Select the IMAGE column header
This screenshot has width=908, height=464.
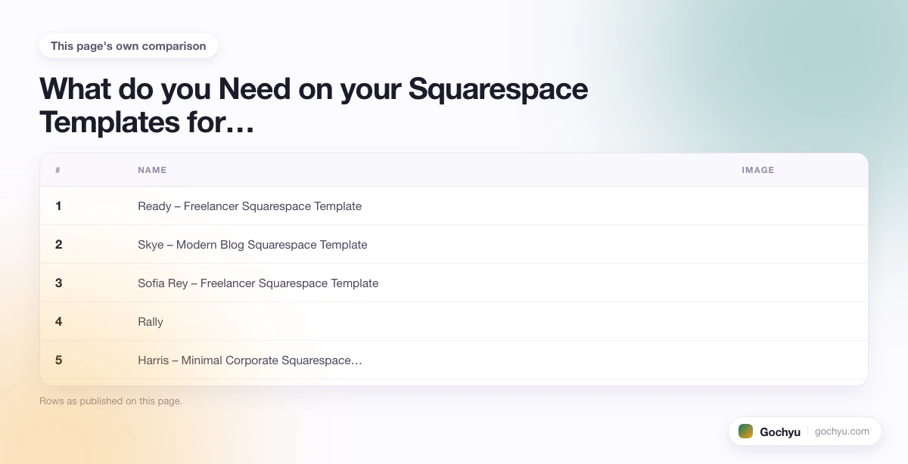pyautogui.click(x=758, y=170)
